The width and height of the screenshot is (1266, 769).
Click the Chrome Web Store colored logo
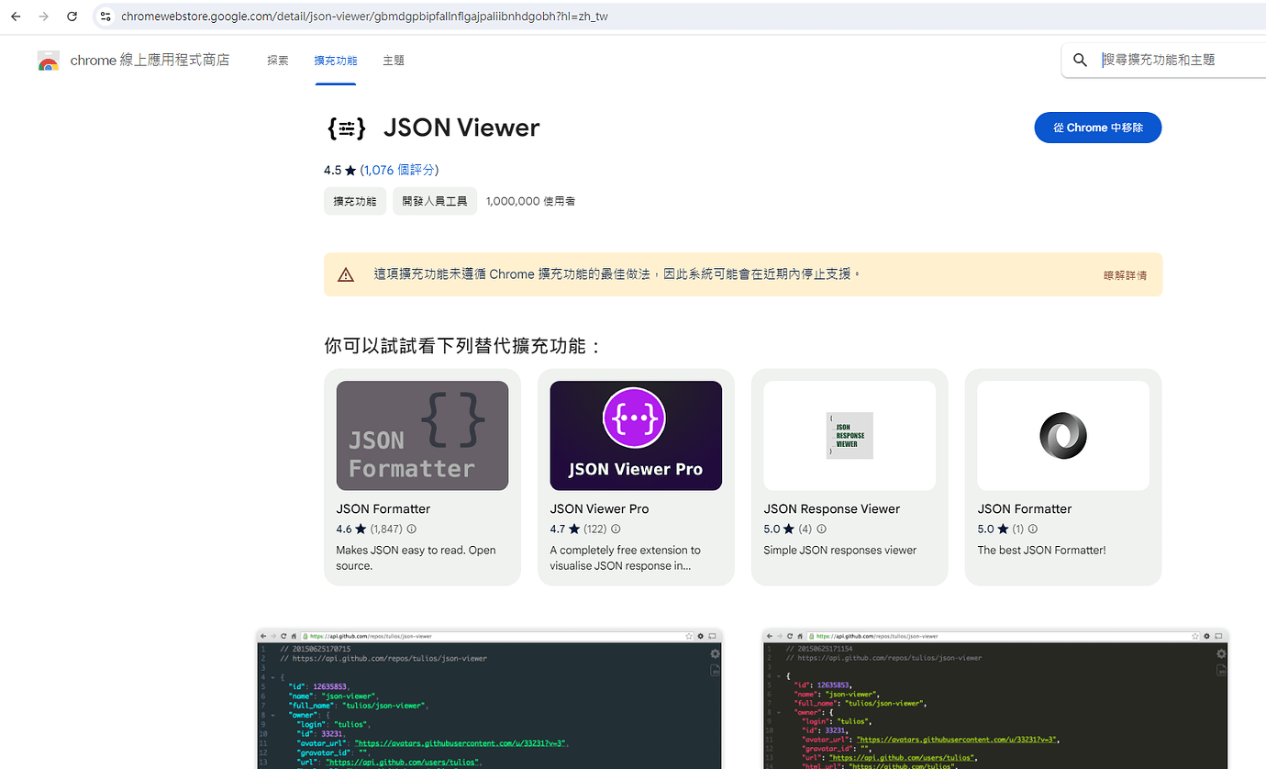coord(48,60)
